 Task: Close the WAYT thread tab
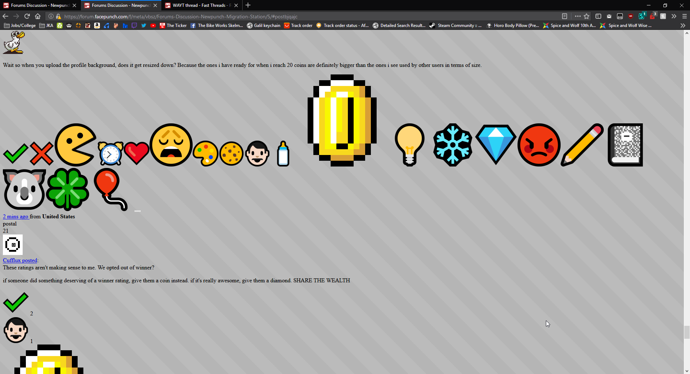click(236, 5)
